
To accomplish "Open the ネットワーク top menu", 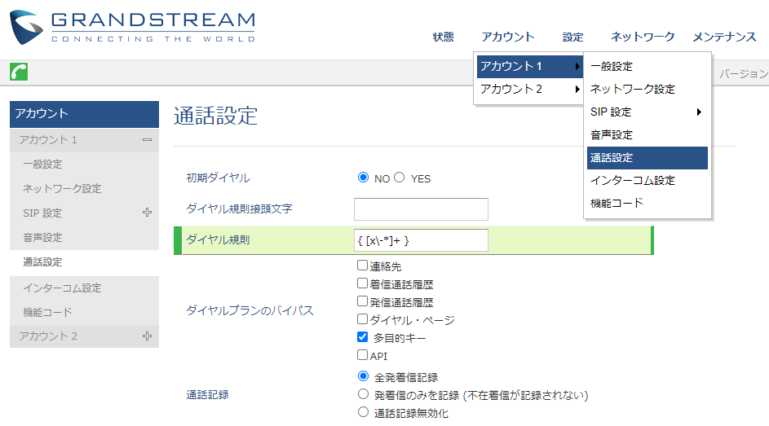I will click(643, 37).
